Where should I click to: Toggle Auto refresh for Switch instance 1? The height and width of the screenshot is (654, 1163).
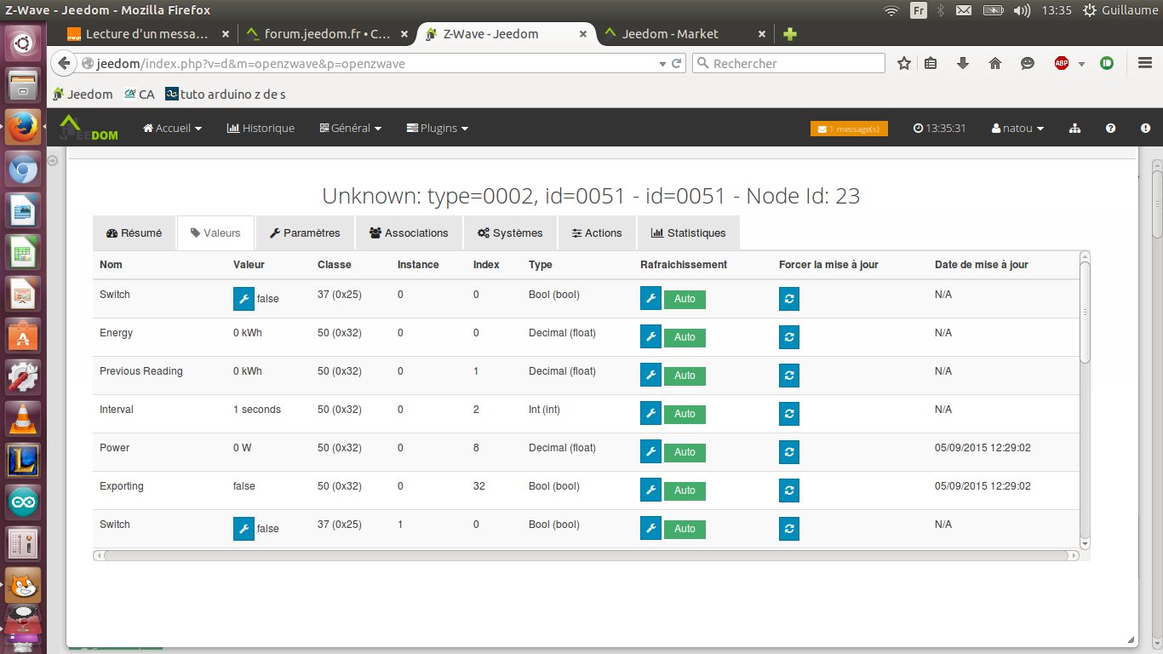pos(685,529)
